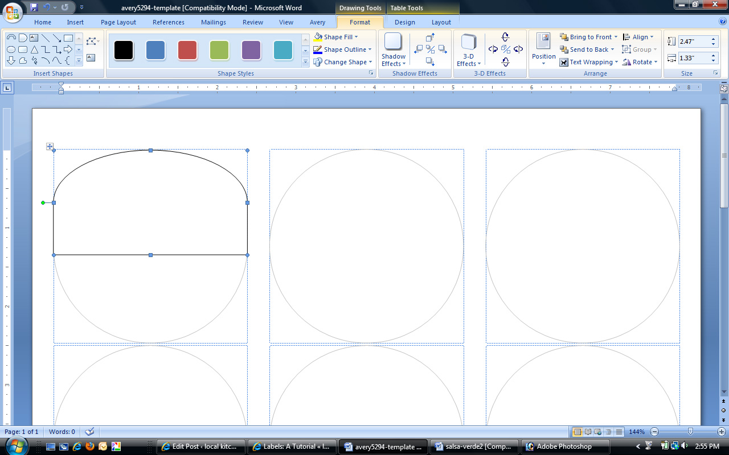Open Word Help question mark icon
The height and width of the screenshot is (455, 729).
722,22
